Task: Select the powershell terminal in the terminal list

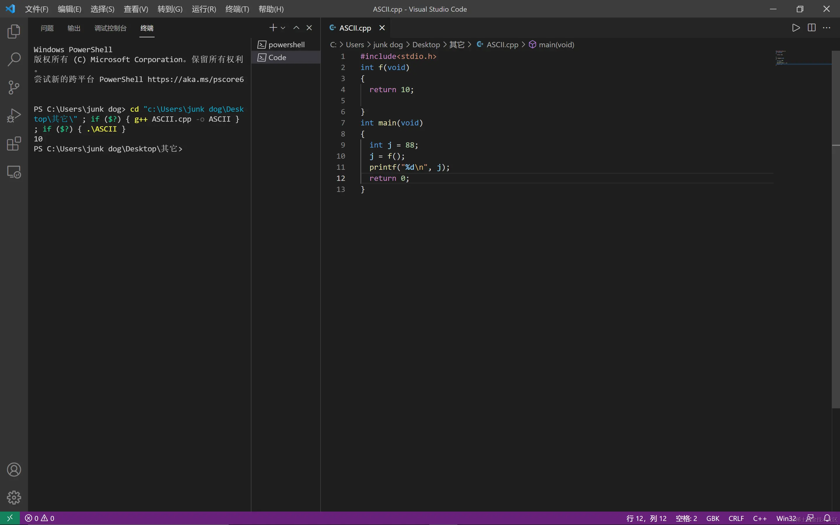Action: (286, 45)
